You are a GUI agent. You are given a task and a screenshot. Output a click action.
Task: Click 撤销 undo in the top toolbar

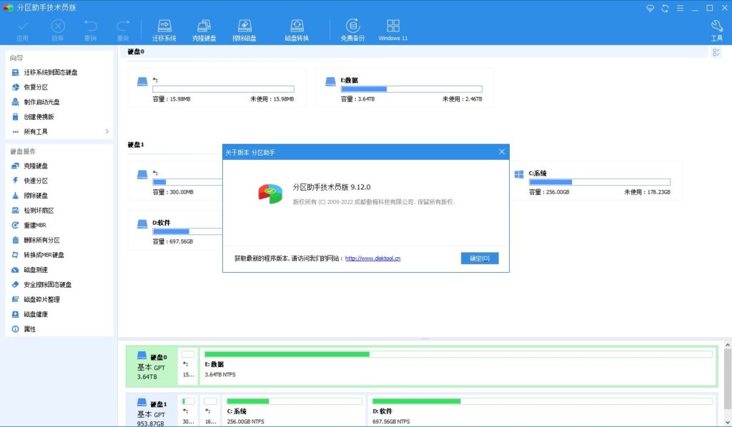point(90,27)
